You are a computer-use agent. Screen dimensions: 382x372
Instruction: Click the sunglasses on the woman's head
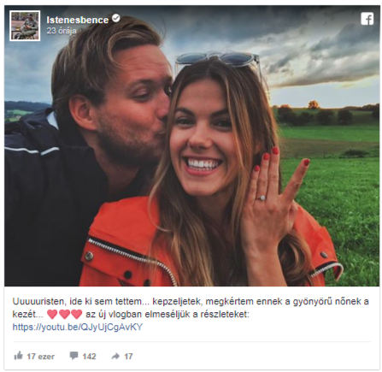218,61
